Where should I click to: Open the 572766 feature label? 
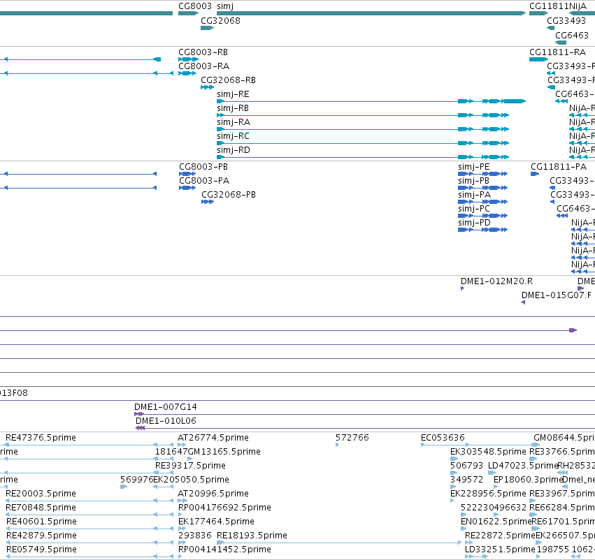(352, 438)
